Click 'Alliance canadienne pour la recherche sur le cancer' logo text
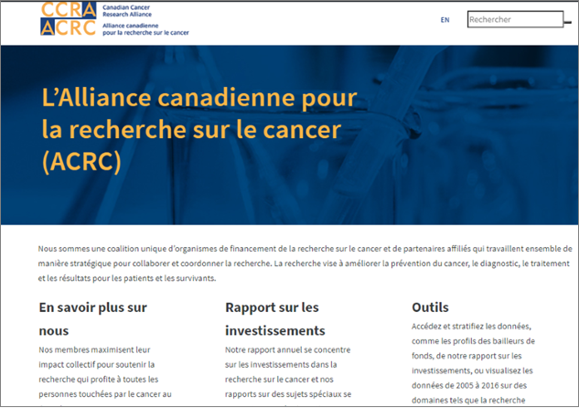This screenshot has height=408, width=579. 145,29
